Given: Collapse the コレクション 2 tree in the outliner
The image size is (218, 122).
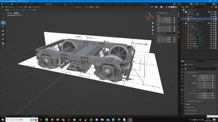Looking at the screenshot, I should (x=184, y=23).
